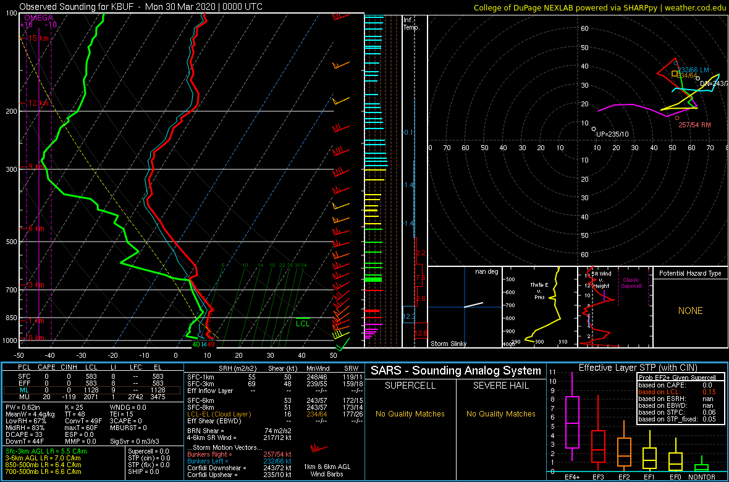Click the '232/66 LM' hodograph label
This screenshot has height=482, width=729.
tap(693, 70)
